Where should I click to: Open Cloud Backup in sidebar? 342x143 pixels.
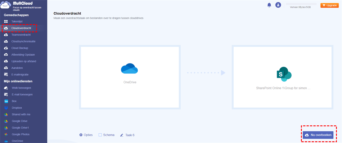pyautogui.click(x=20, y=48)
